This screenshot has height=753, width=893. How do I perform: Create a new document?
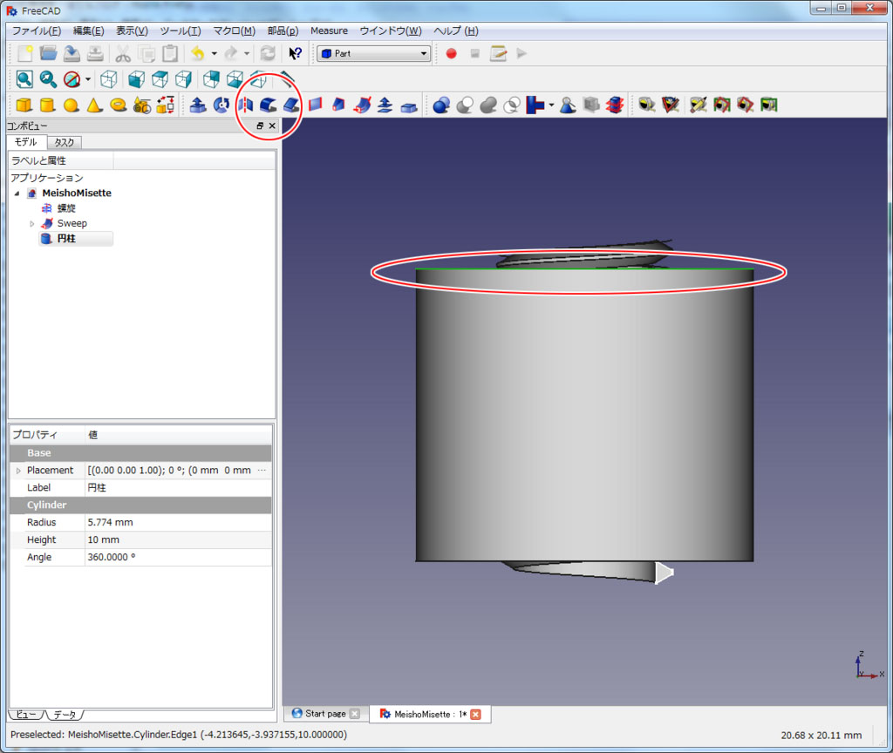pos(24,53)
